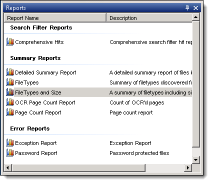Select the Detailed Summary Report name

pyautogui.click(x=45, y=72)
